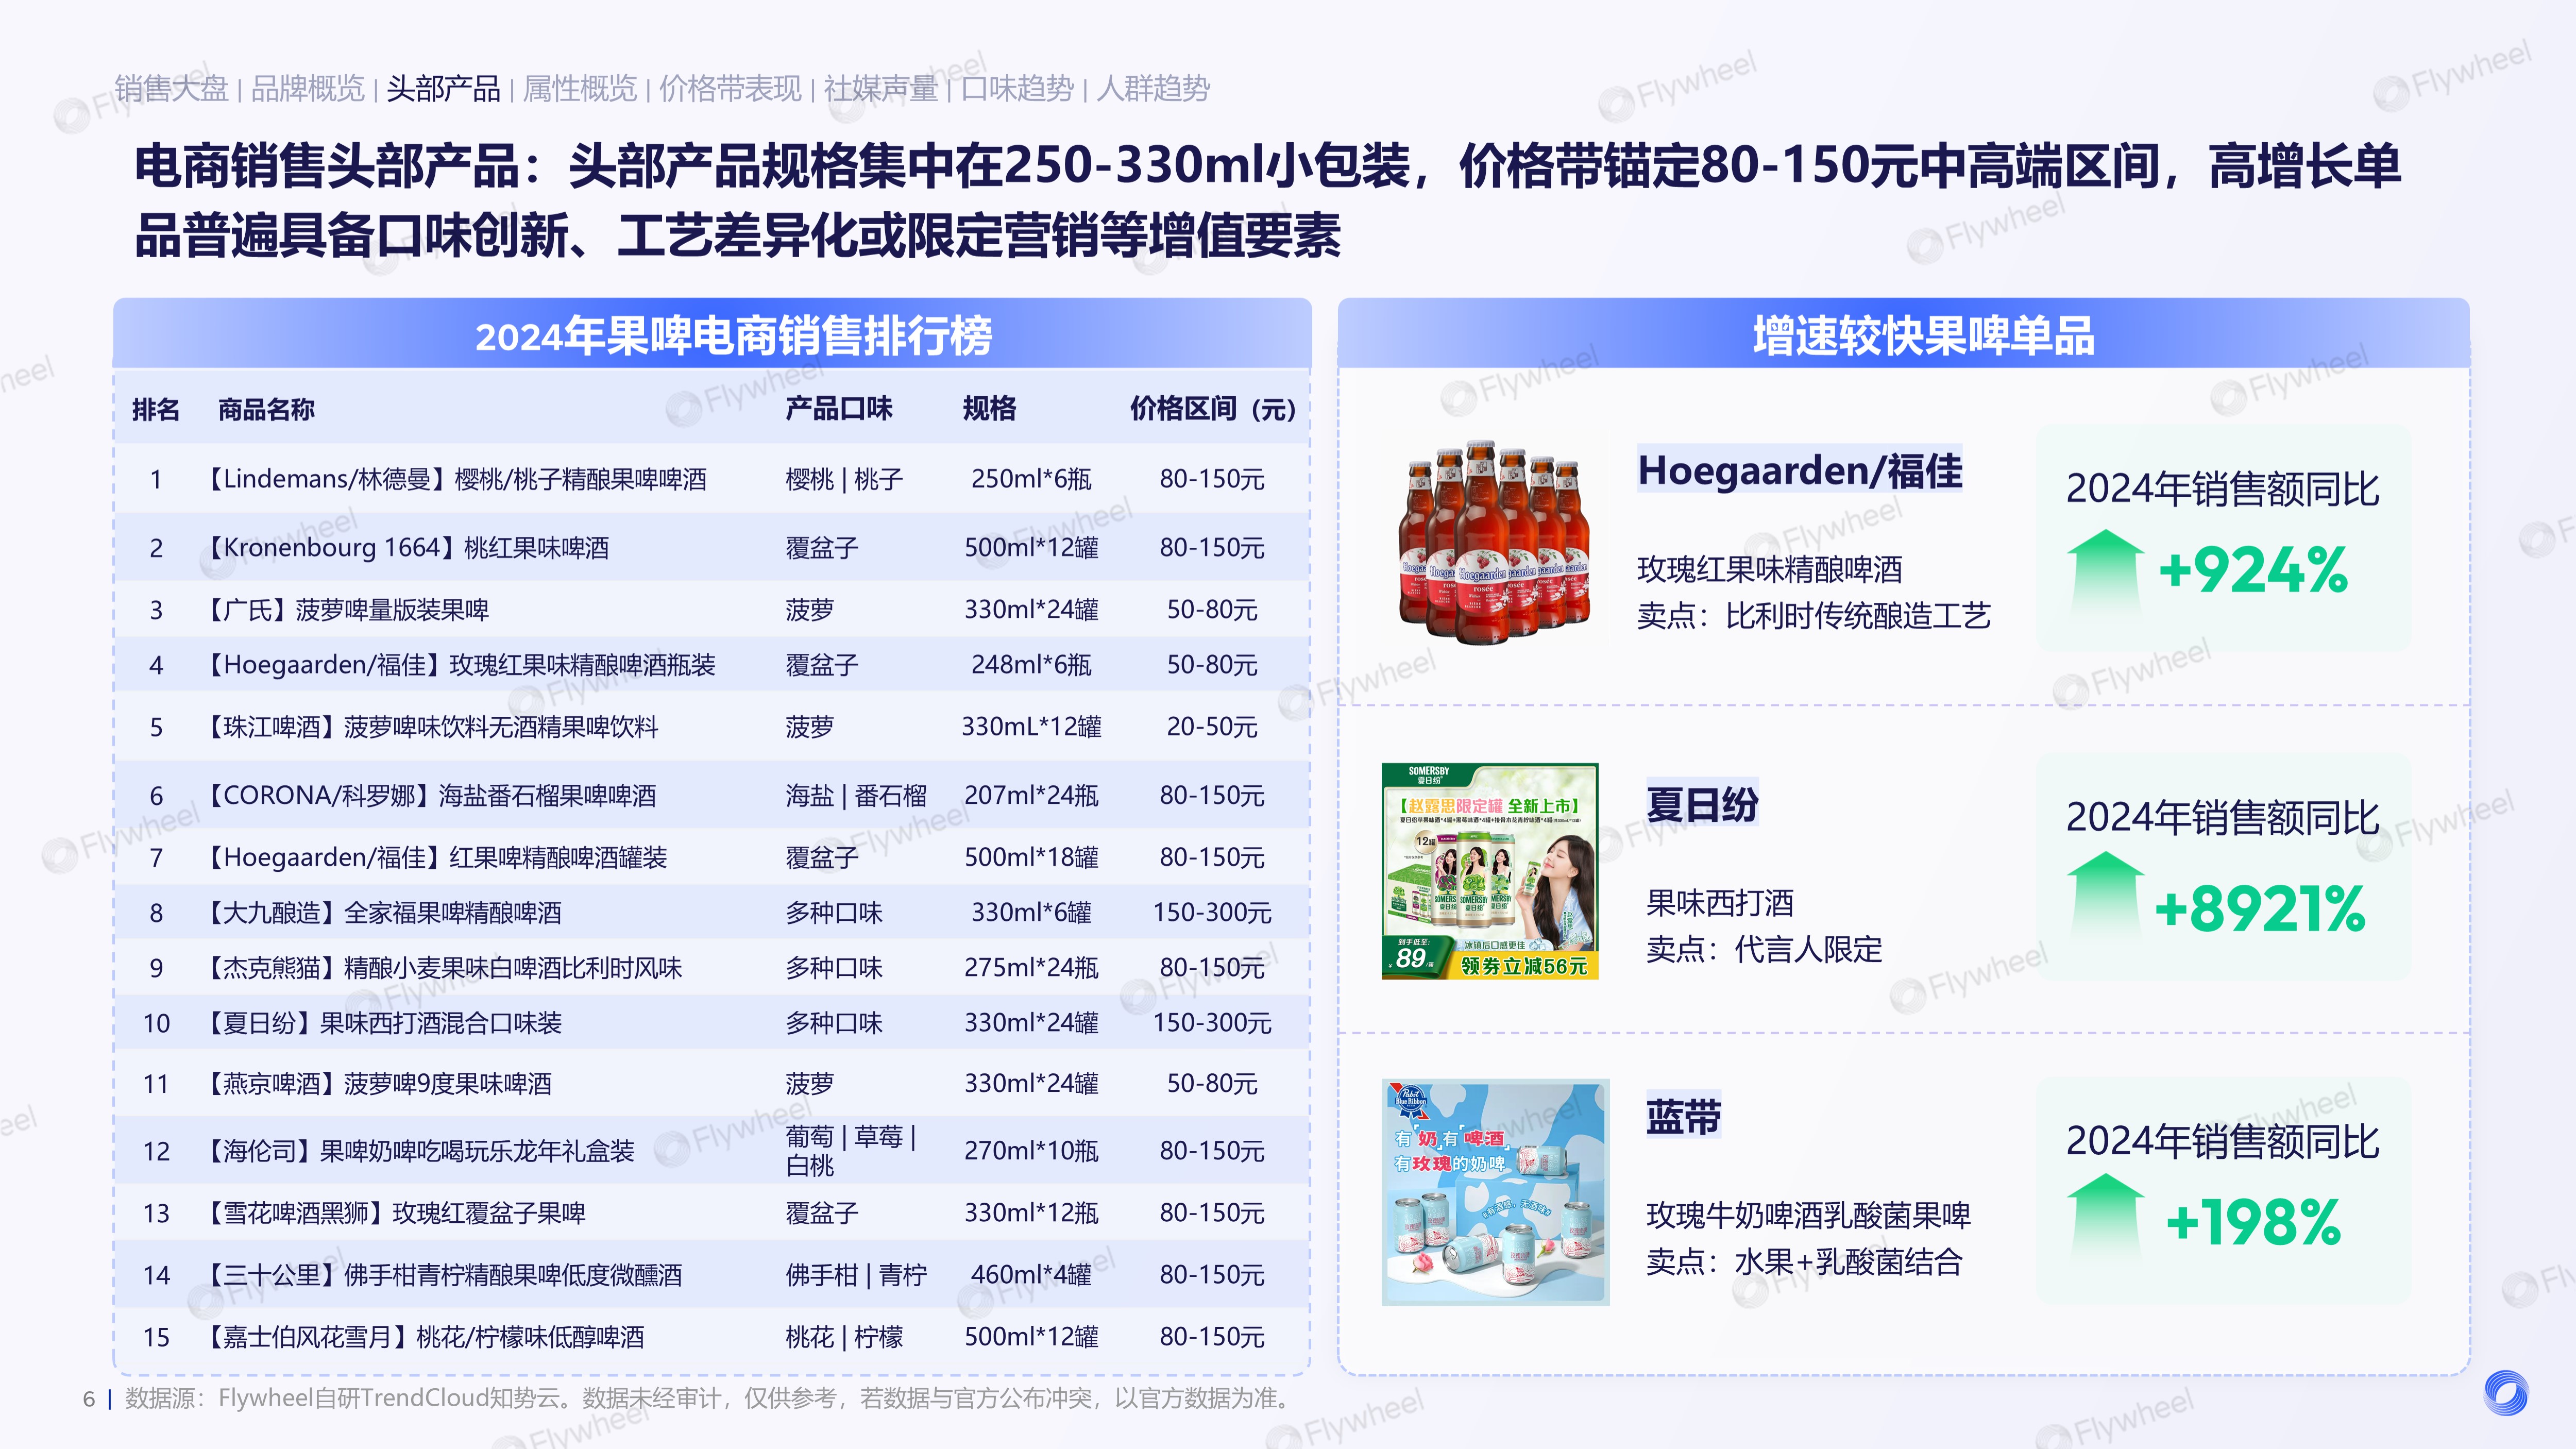Select the Lindemans/林德曼 product name row

pos(712,479)
